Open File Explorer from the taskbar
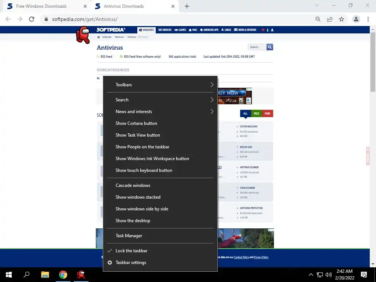 (45, 275)
